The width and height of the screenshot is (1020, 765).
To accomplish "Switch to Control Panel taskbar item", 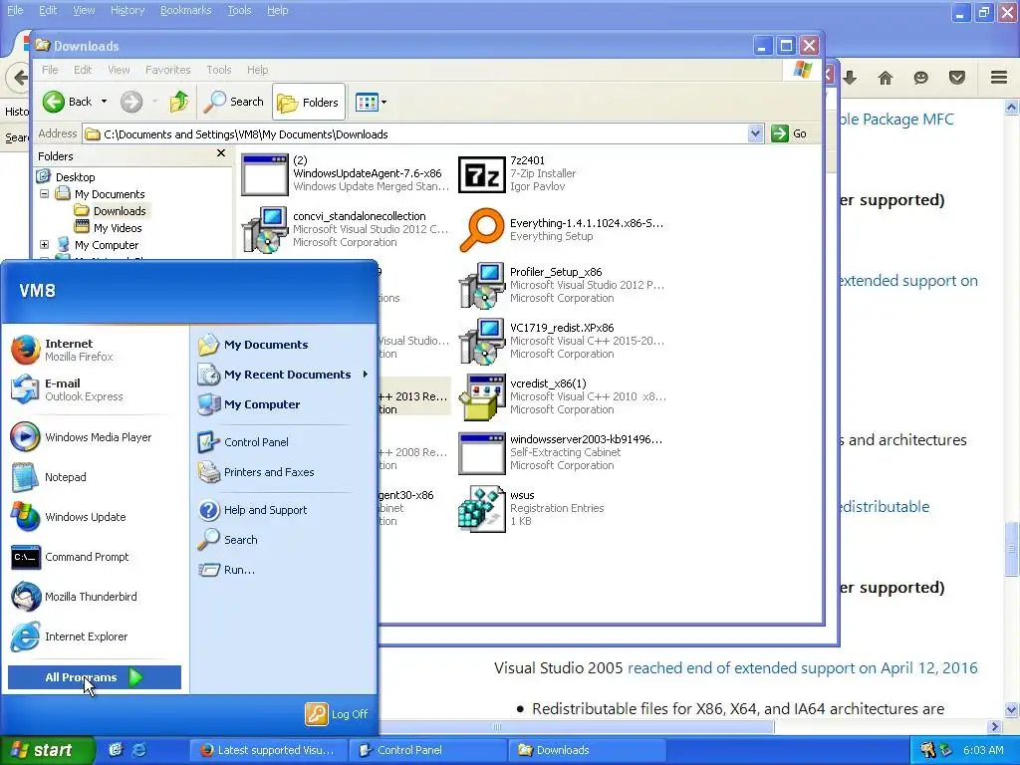I will point(428,750).
